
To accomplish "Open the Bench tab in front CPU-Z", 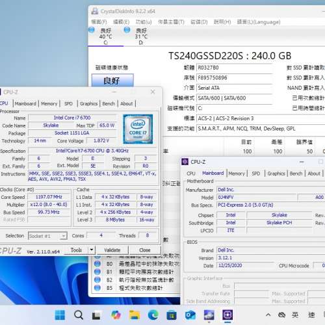I will (109, 103).
